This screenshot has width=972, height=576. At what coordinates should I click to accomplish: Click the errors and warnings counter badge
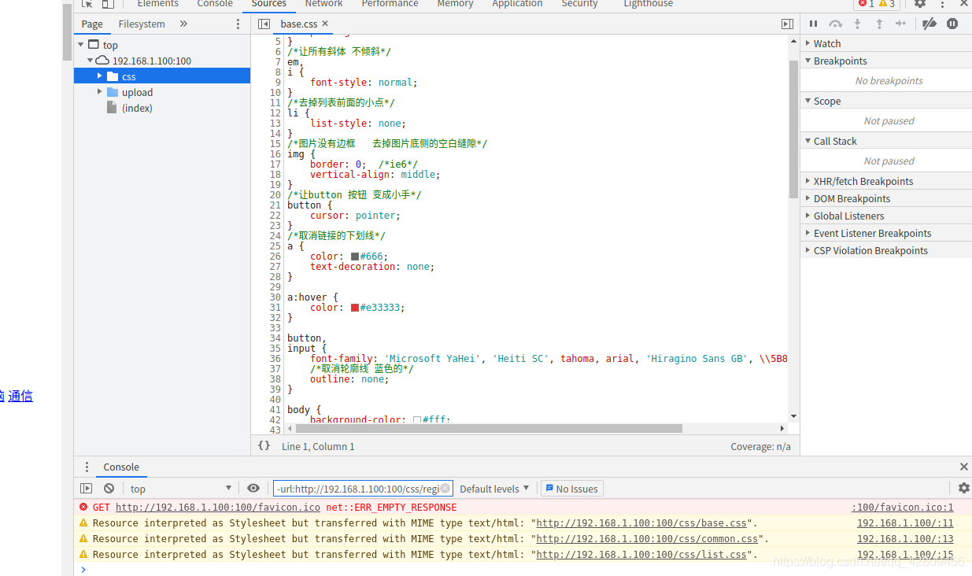coord(877,4)
